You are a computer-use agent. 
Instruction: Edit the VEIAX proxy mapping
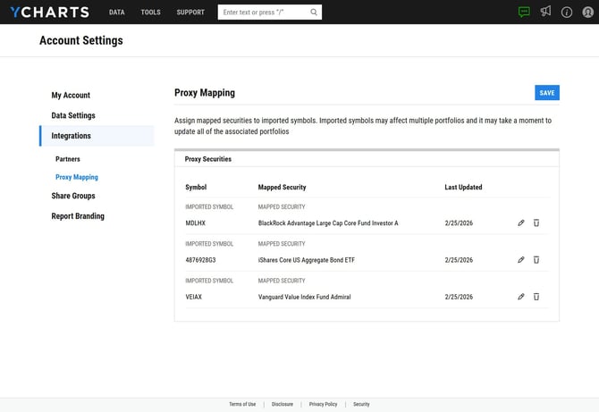[x=521, y=297]
